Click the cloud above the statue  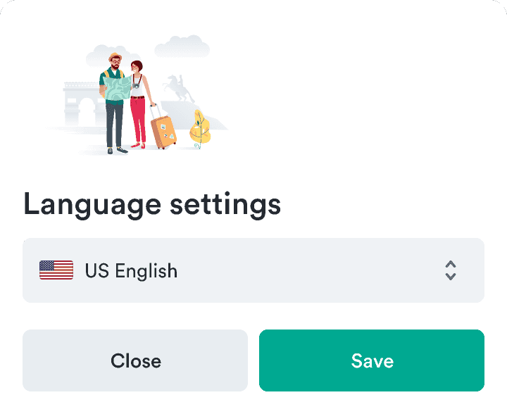(182, 47)
